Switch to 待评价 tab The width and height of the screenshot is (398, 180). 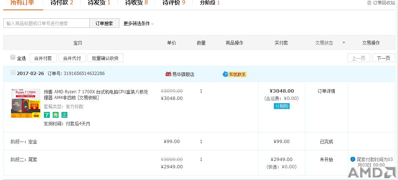(x=174, y=3)
